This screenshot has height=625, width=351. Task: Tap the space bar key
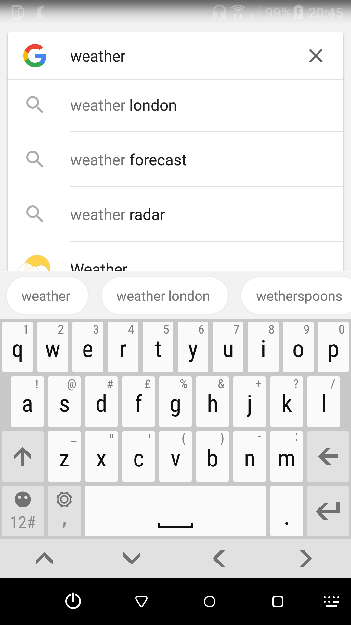click(x=175, y=511)
